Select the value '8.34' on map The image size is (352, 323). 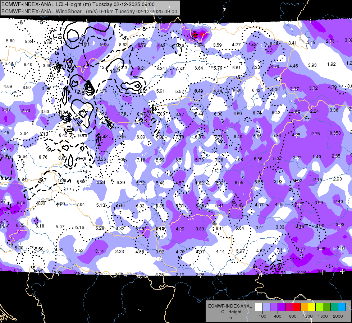click(161, 68)
